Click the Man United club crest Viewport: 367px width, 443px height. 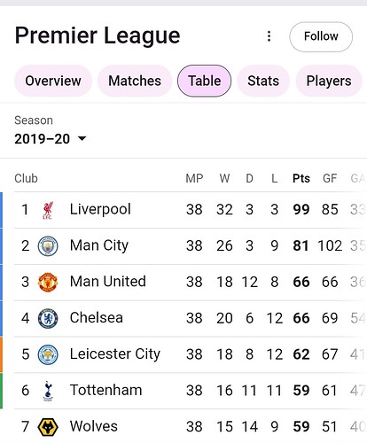[x=48, y=282]
